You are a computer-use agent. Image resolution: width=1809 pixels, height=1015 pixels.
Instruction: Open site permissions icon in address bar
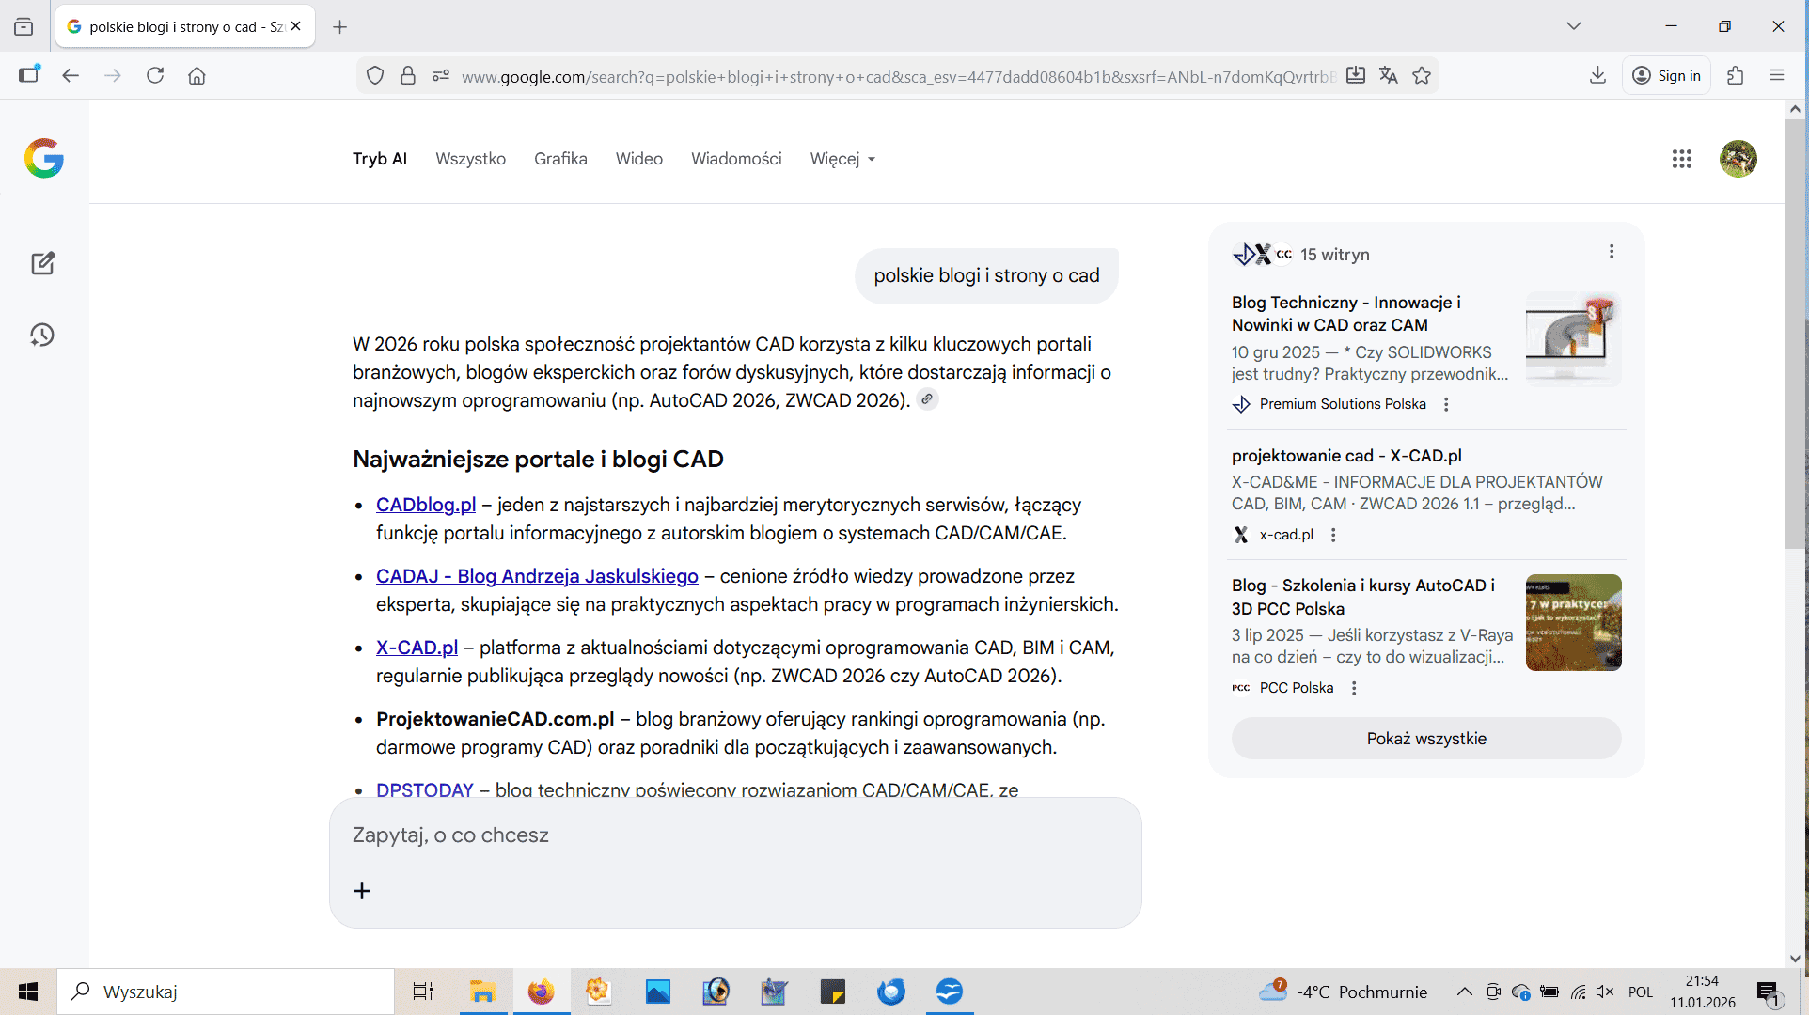tap(441, 76)
